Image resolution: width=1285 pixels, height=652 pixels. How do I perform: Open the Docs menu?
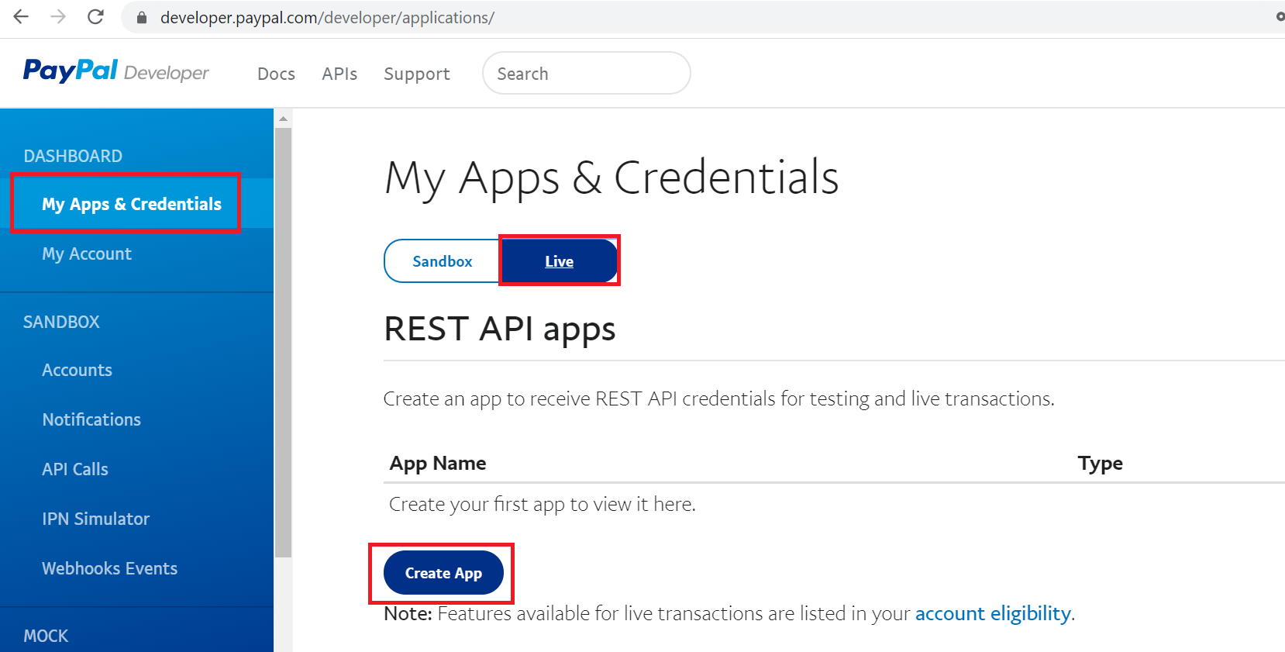(x=276, y=74)
